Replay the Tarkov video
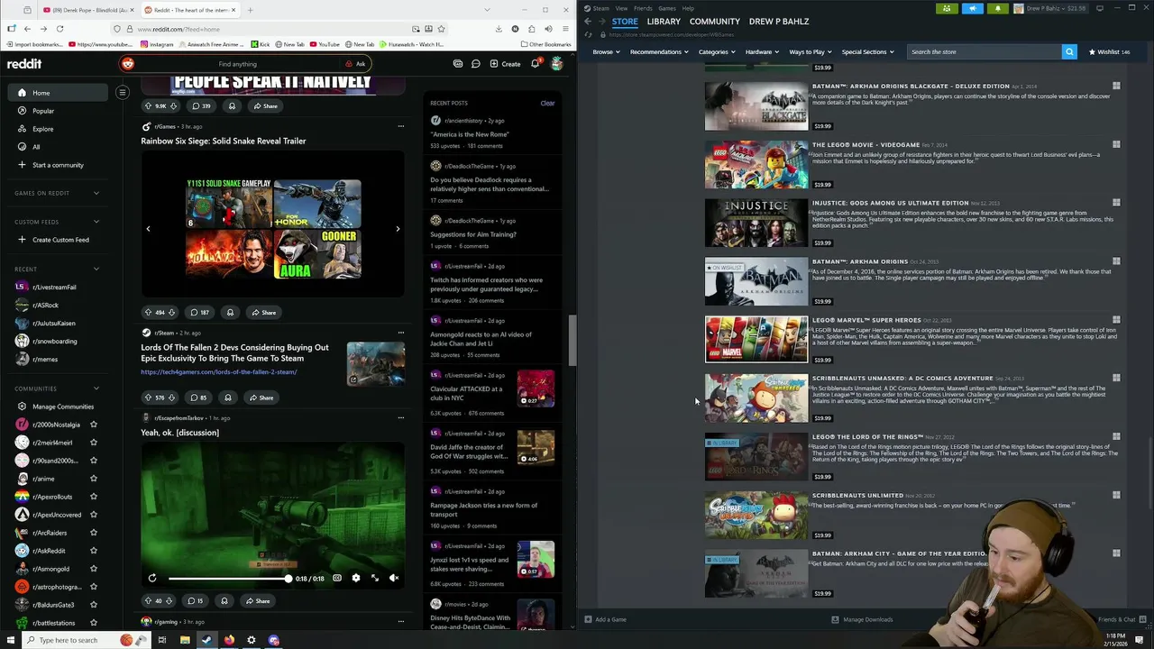Image resolution: width=1154 pixels, height=649 pixels. click(152, 578)
